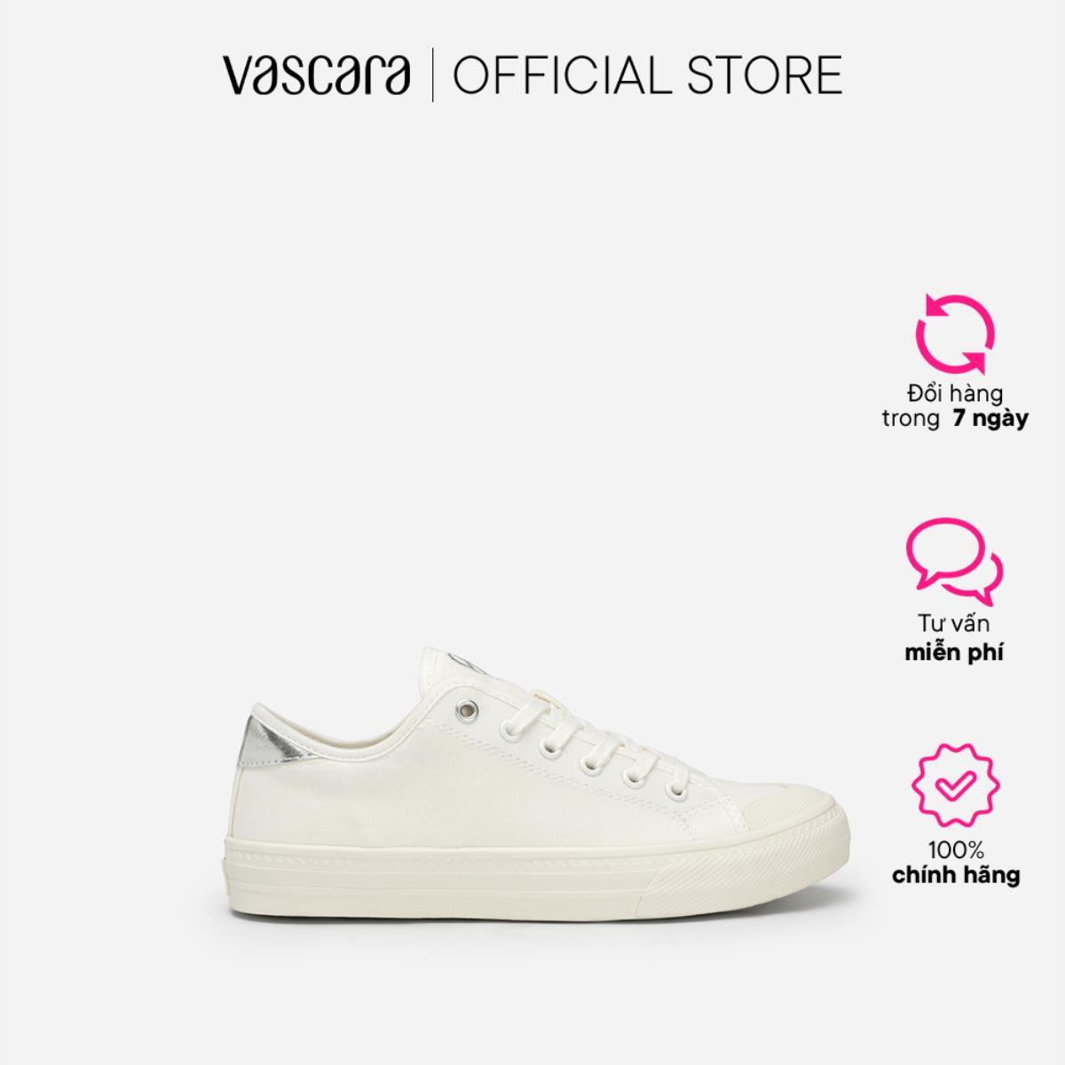Click the 'Đổi hàng' text label
This screenshot has width=1065, height=1065.
[954, 393]
